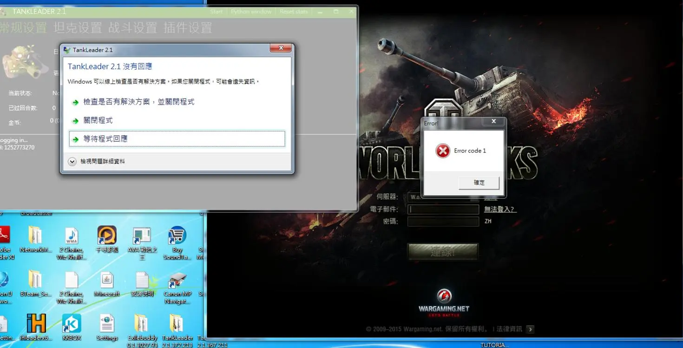
Task: Click 'Error code 1' message text
Action: [470, 151]
